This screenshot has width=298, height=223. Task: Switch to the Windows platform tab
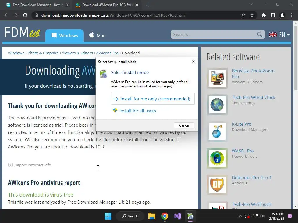pyautogui.click(x=64, y=35)
